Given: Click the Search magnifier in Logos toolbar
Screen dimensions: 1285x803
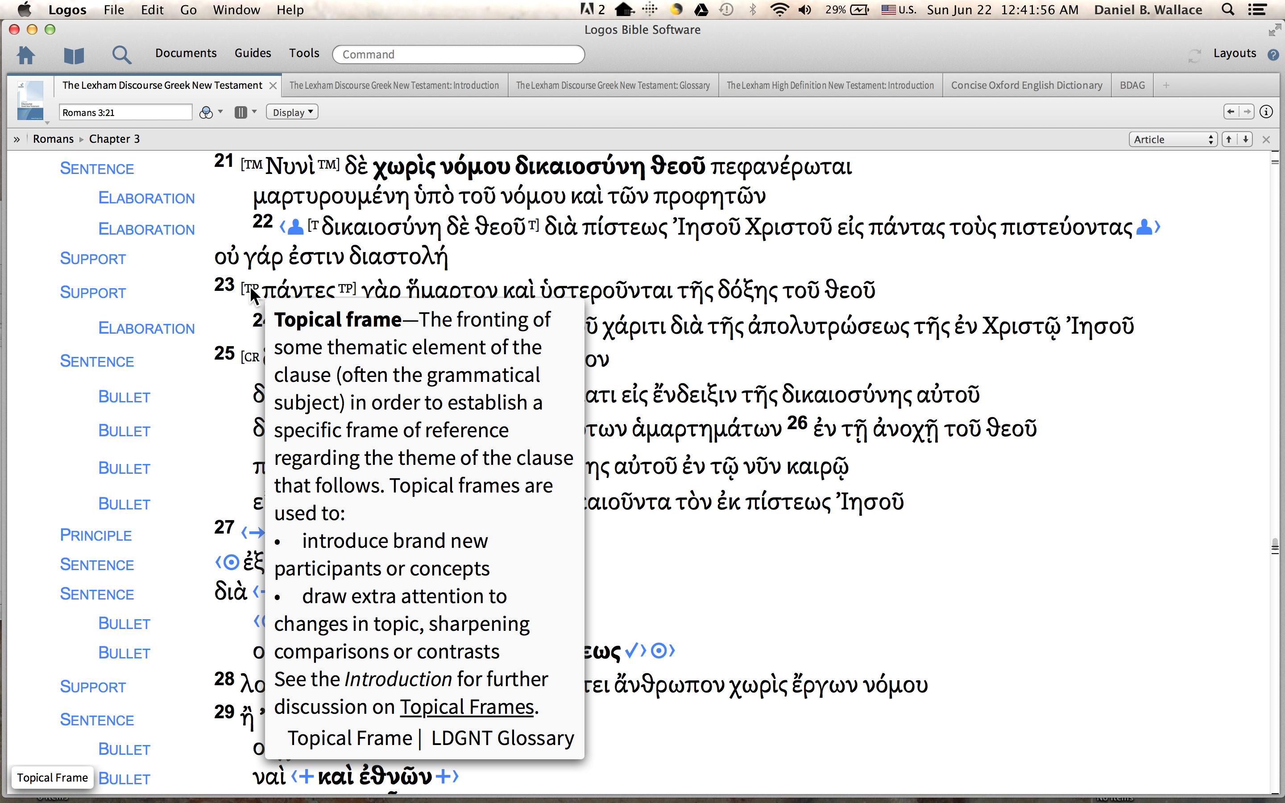Looking at the screenshot, I should point(122,54).
